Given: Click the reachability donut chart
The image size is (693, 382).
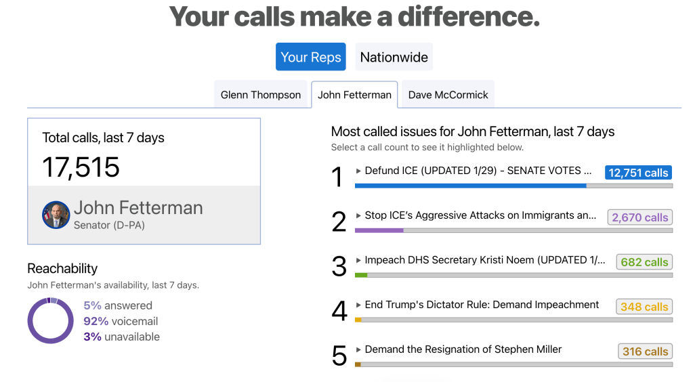Looking at the screenshot, I should click(51, 321).
